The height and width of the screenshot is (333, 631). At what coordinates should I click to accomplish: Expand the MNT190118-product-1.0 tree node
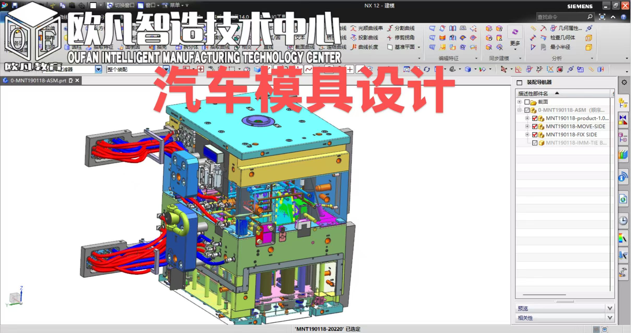527,118
